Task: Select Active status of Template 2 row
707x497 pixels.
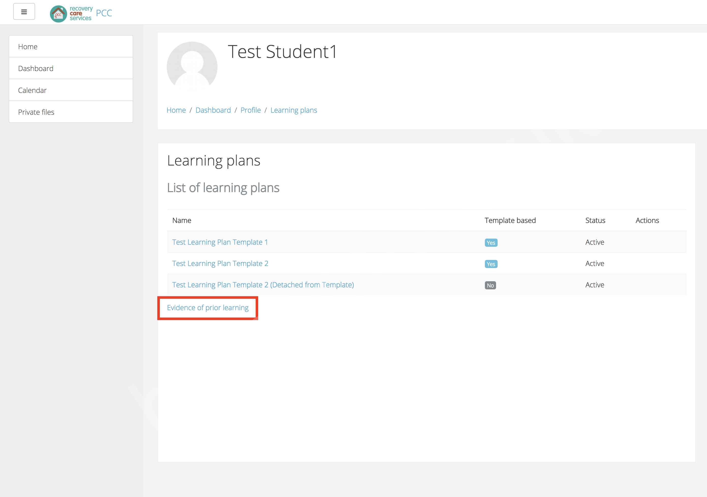Action: point(595,263)
